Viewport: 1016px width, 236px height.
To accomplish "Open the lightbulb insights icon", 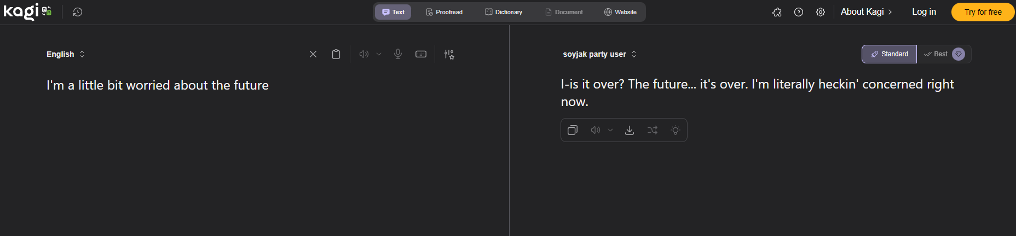I will click(676, 130).
